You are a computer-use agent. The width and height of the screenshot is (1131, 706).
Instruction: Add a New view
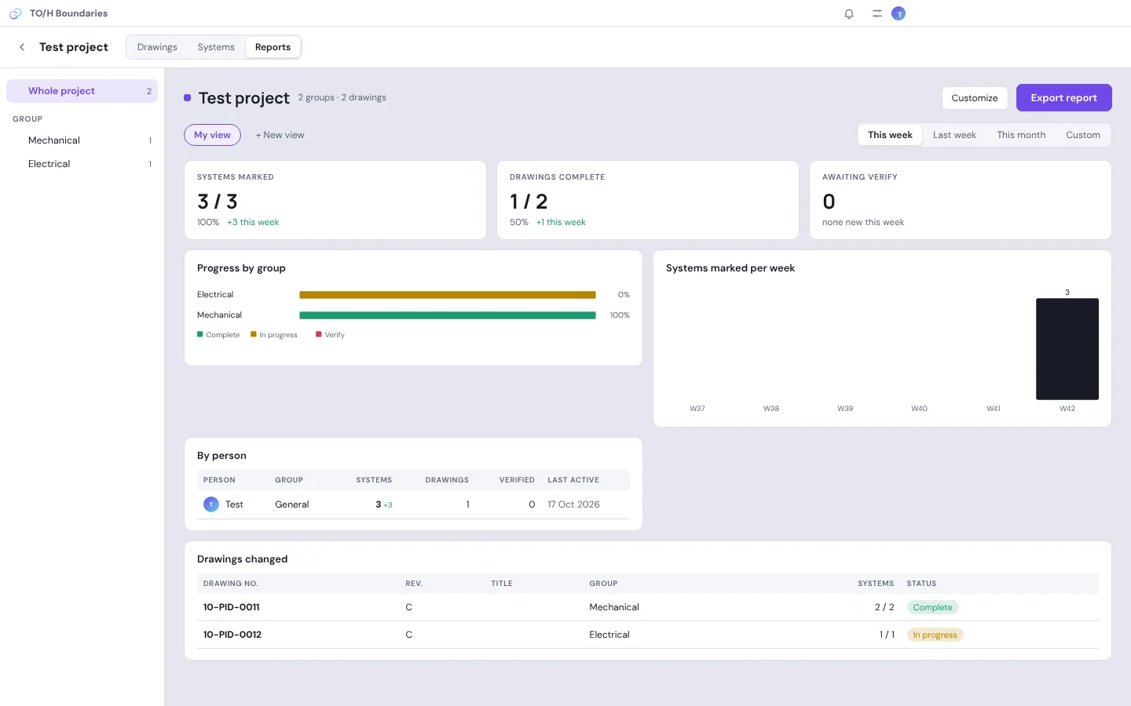pos(280,135)
